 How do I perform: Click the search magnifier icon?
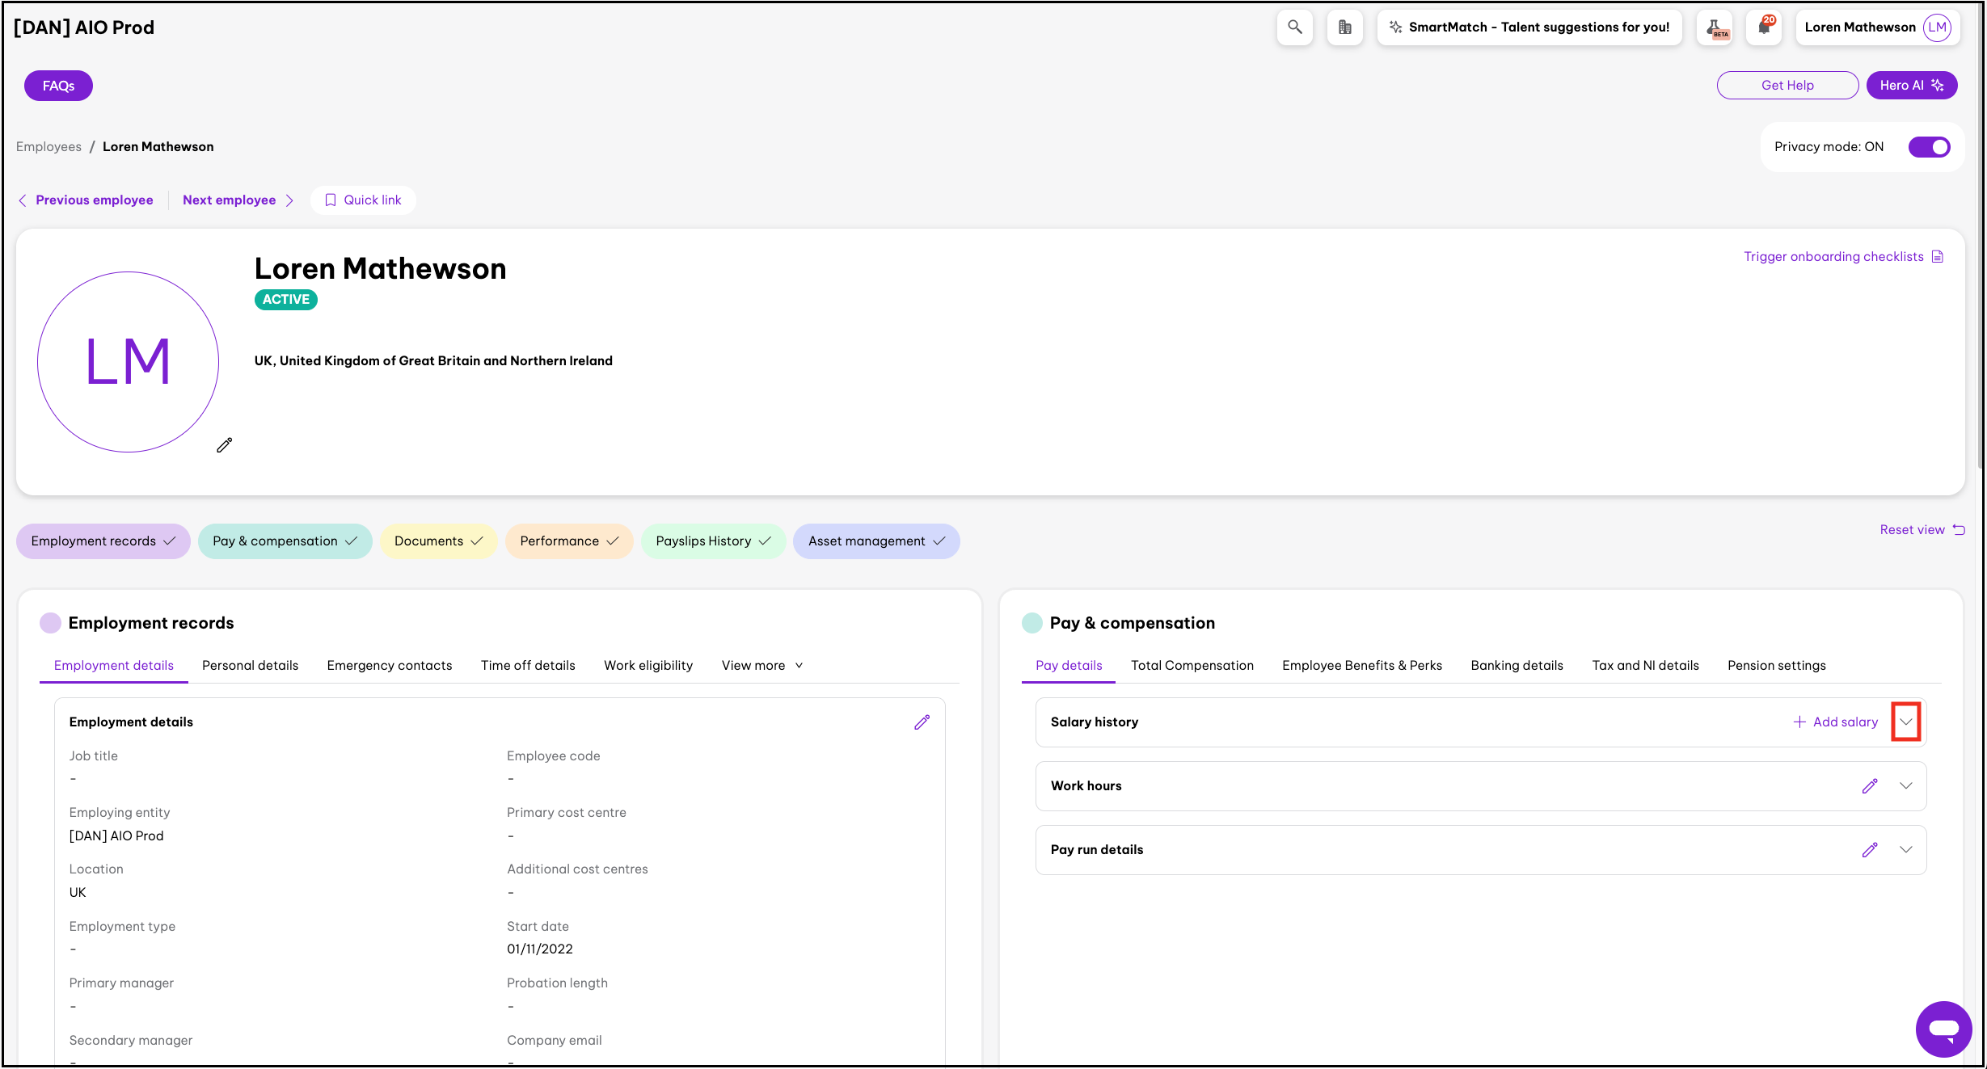1294,27
